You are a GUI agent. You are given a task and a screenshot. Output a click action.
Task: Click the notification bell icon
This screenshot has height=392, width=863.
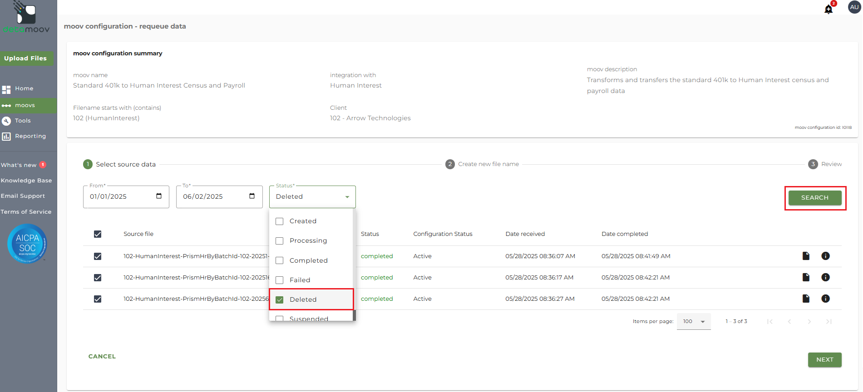click(x=828, y=9)
